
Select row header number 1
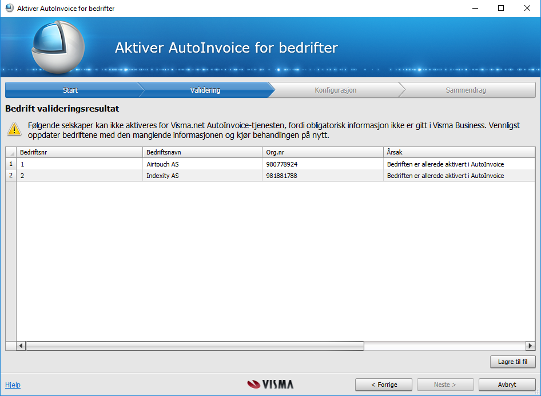[11, 164]
